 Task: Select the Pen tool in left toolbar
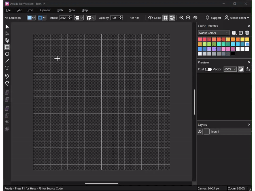[x=7, y=40]
